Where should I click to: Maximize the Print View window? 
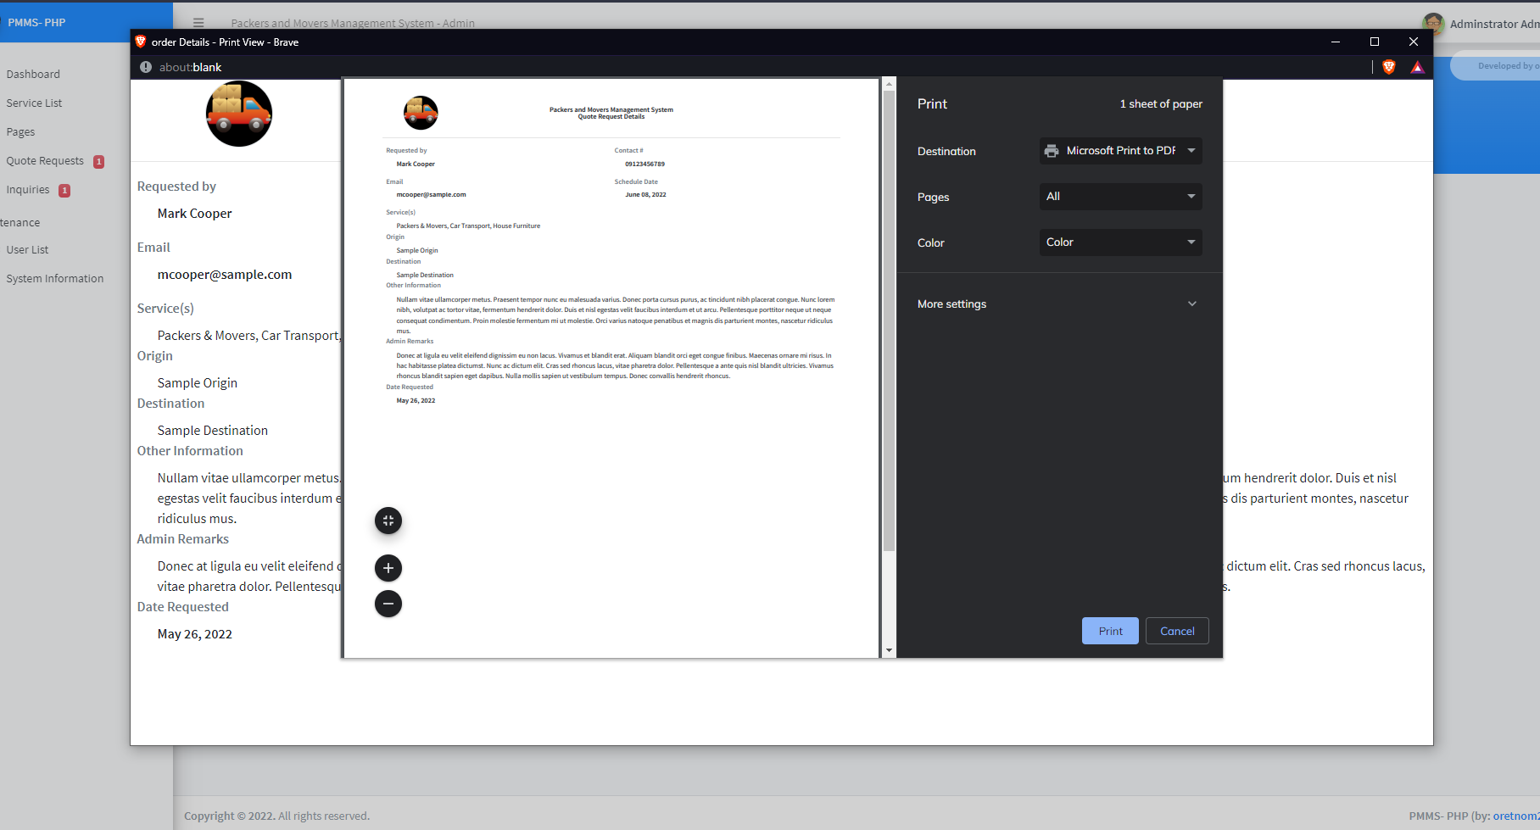pos(1375,42)
